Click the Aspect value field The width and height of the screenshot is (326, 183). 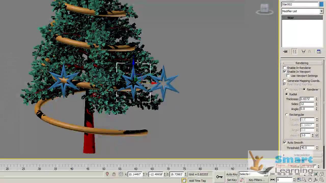(x=306, y=135)
